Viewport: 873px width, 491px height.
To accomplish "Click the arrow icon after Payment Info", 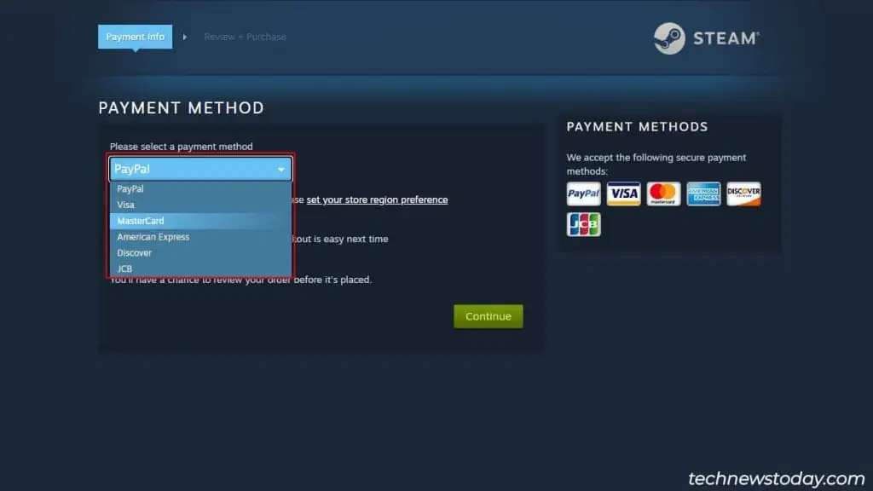I will coord(185,38).
